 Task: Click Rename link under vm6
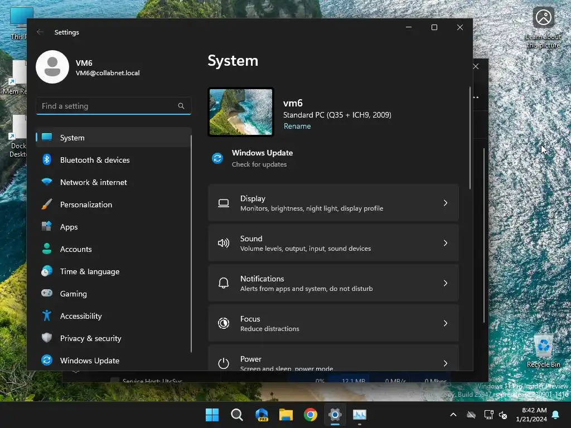[x=297, y=126]
